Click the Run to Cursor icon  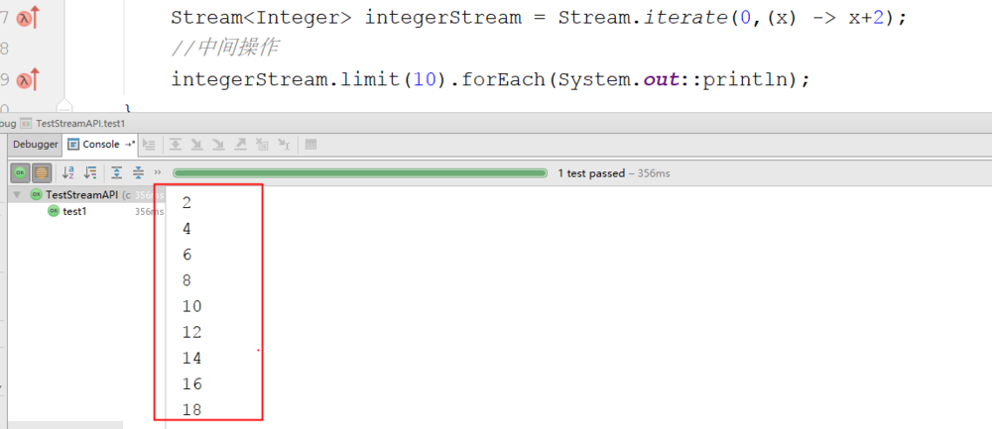click(283, 145)
